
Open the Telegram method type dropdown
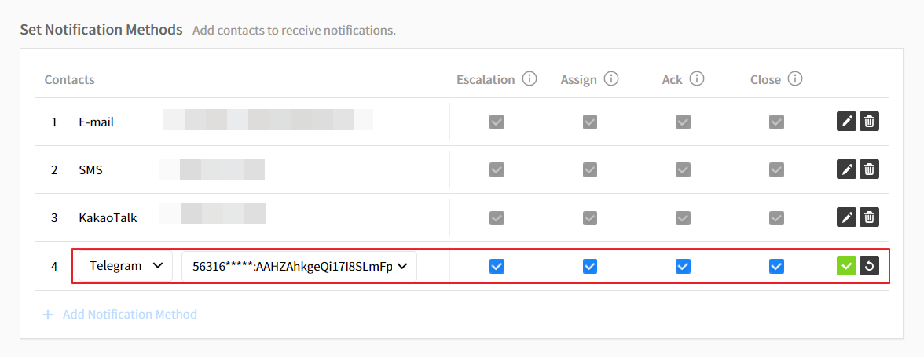(126, 266)
